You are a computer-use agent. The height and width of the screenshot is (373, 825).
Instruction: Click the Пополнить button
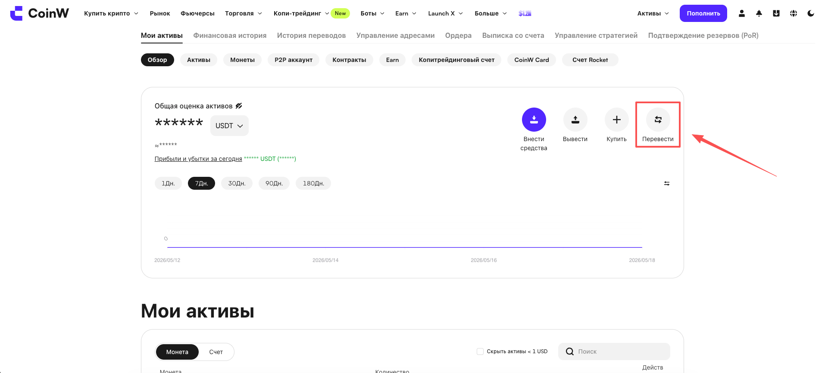[703, 13]
